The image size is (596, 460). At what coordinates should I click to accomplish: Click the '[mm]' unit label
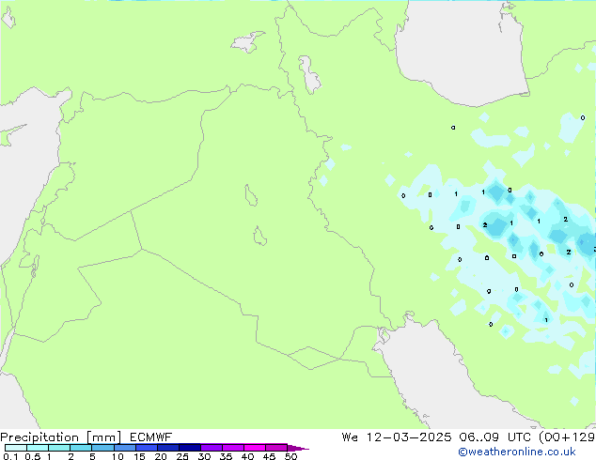(103, 437)
